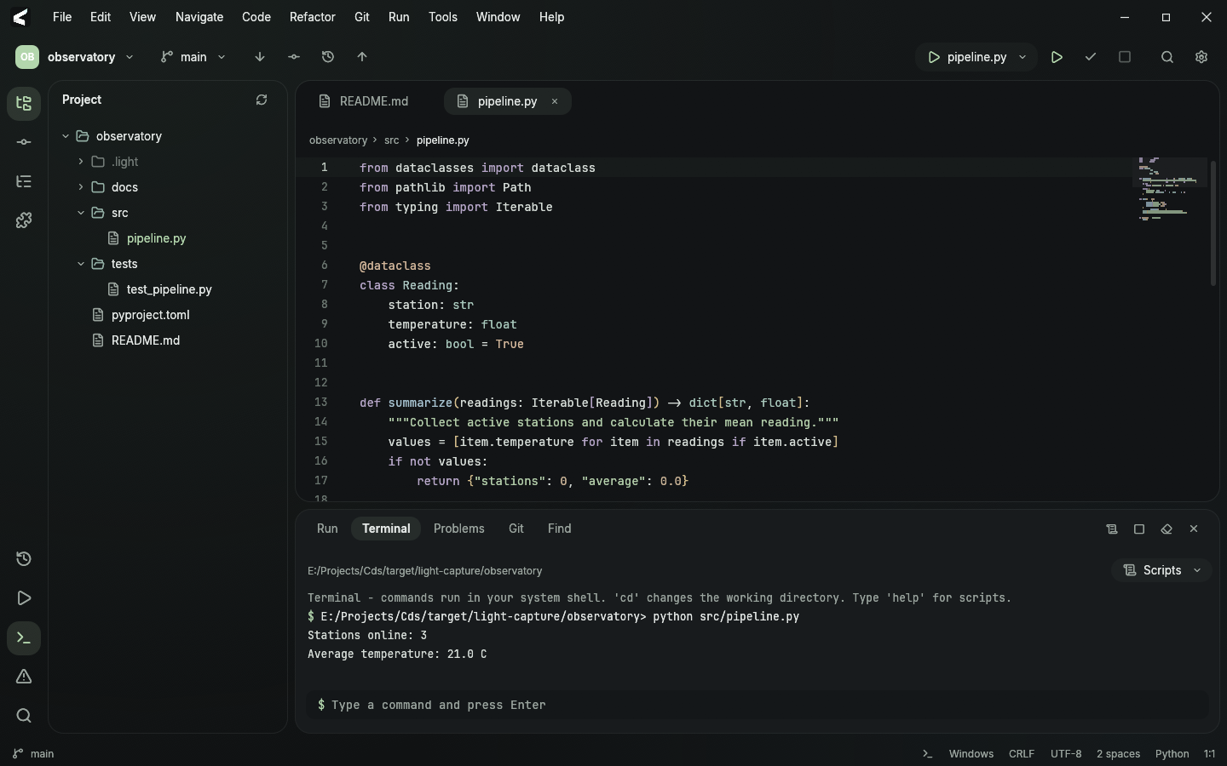Open the Scripts dropdown in terminal
Image resolution: width=1227 pixels, height=766 pixels.
coord(1162,570)
